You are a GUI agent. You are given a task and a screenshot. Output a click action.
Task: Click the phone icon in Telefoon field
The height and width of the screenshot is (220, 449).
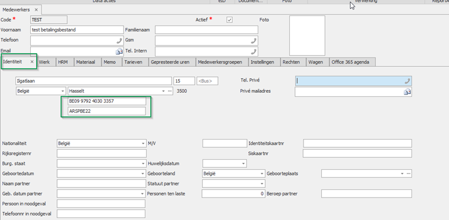[x=119, y=41]
